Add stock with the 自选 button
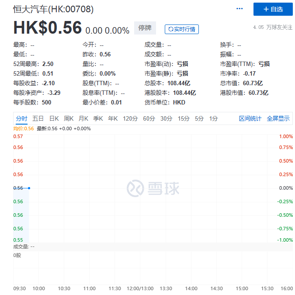The image size is (295, 295). [273, 9]
